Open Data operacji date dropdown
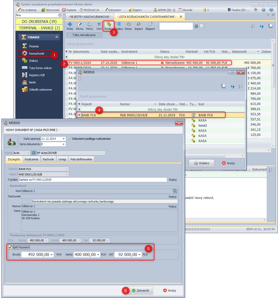 [64, 139]
